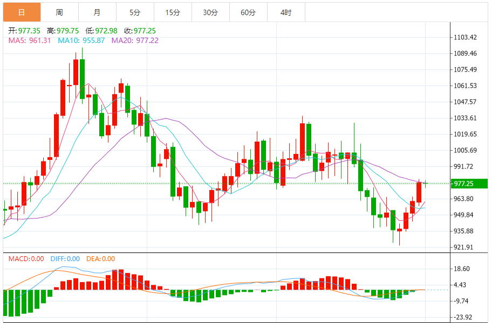Click the 1089.46 price axis label
The width and height of the screenshot is (492, 323).
(x=466, y=53)
